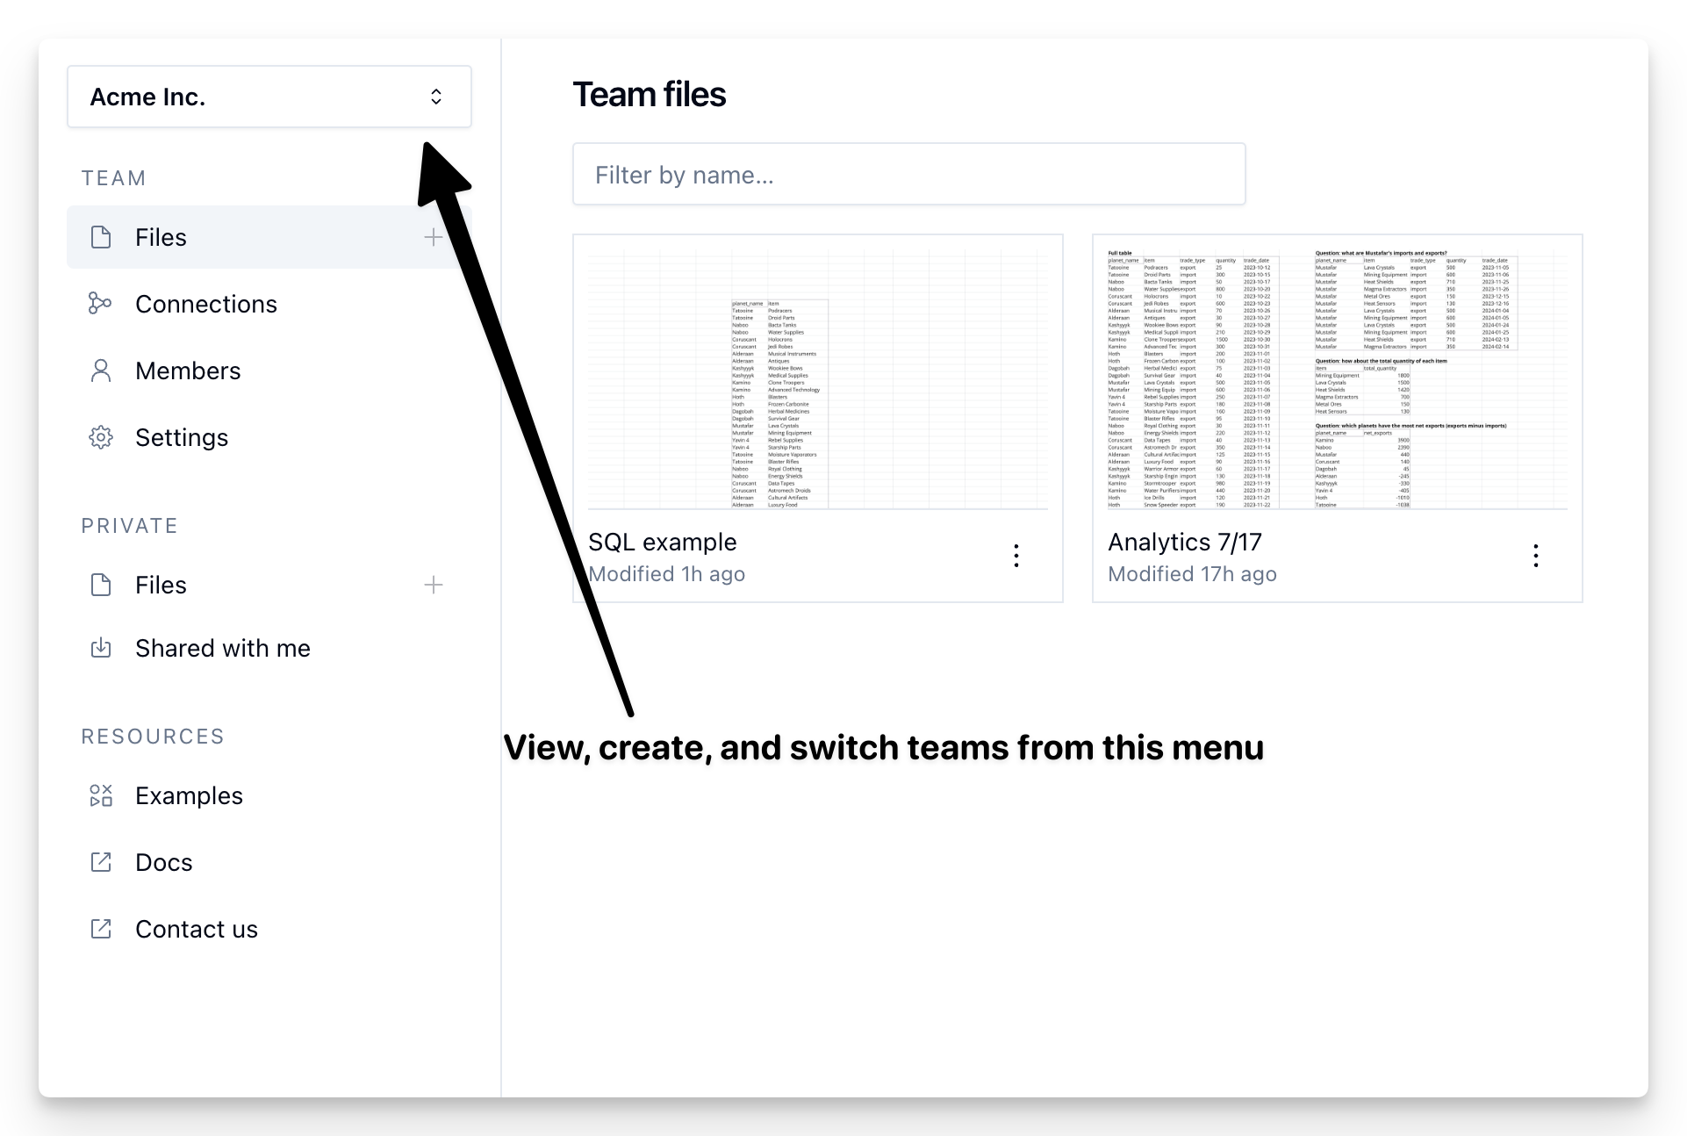Focus the Filter by name field

pos(908,175)
